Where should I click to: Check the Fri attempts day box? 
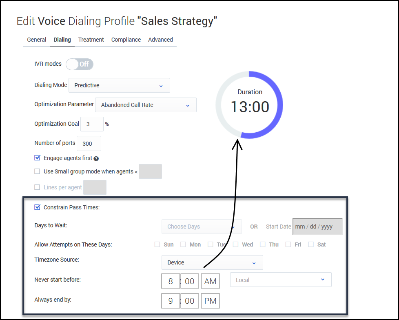[x=288, y=244]
